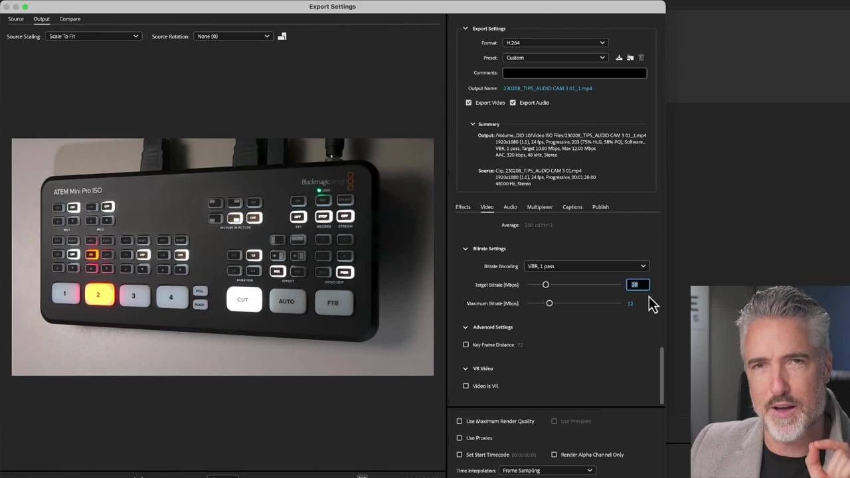
Task: Collapse the Bitrate Settings section
Action: click(x=466, y=248)
